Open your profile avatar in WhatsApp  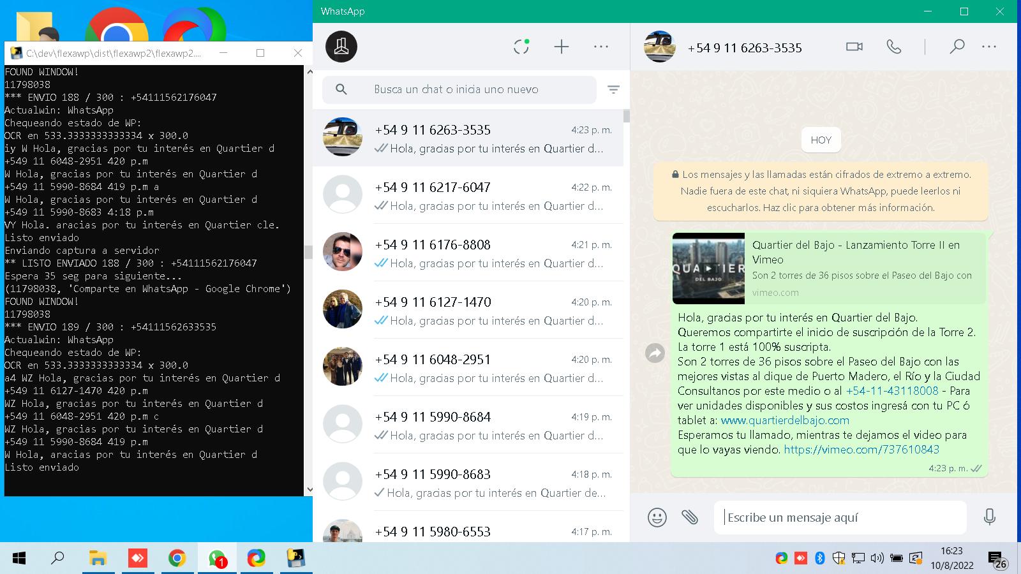pos(341,47)
